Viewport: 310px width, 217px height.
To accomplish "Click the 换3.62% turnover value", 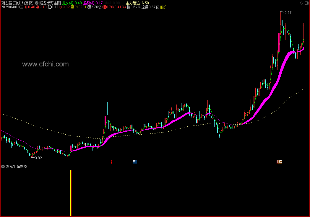I will point(134,7).
